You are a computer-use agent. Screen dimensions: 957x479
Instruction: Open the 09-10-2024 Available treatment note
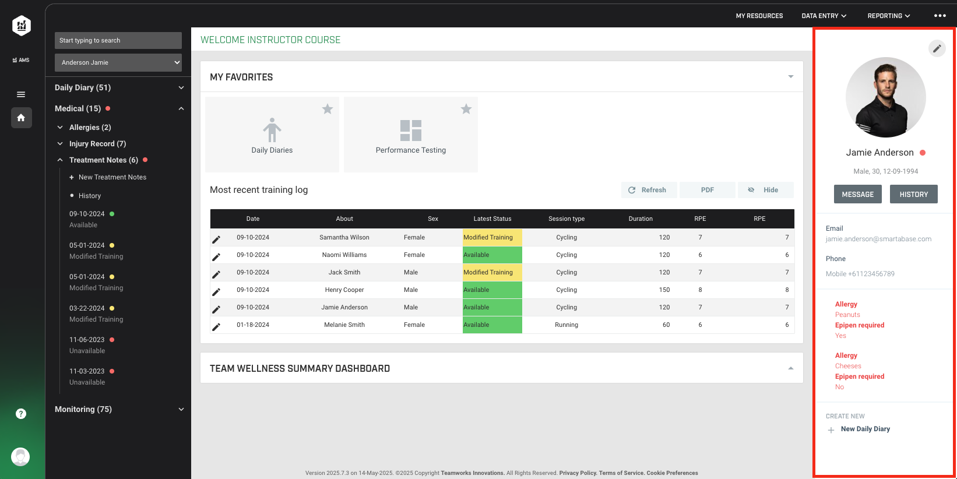pyautogui.click(x=92, y=219)
